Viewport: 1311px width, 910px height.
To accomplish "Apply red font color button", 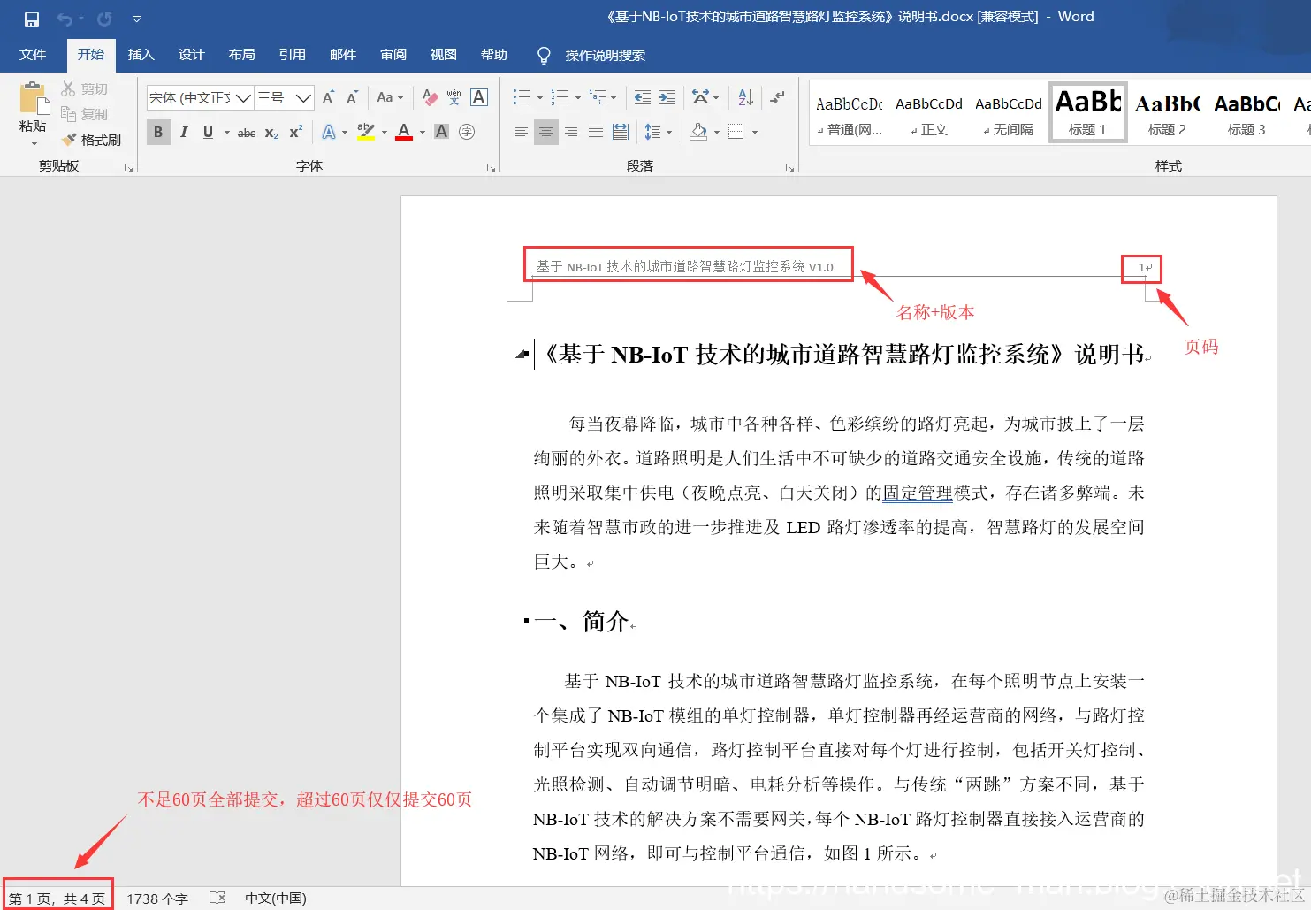I will (x=404, y=132).
